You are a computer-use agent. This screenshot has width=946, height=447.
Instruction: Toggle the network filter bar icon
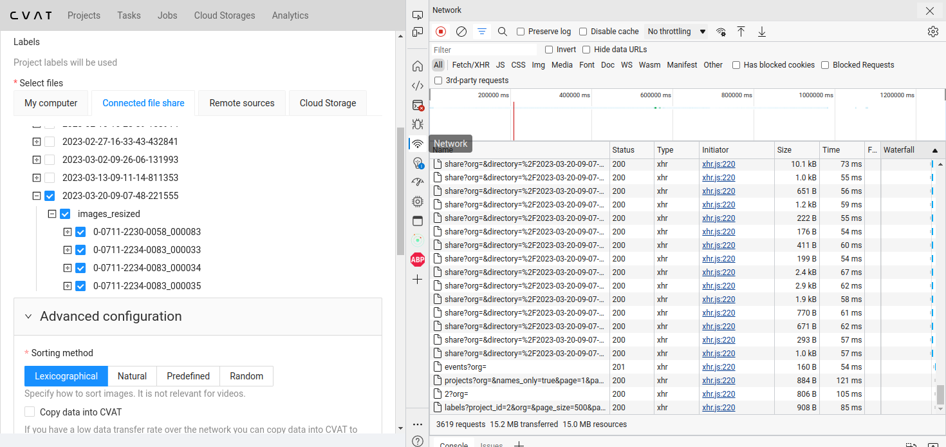click(482, 31)
